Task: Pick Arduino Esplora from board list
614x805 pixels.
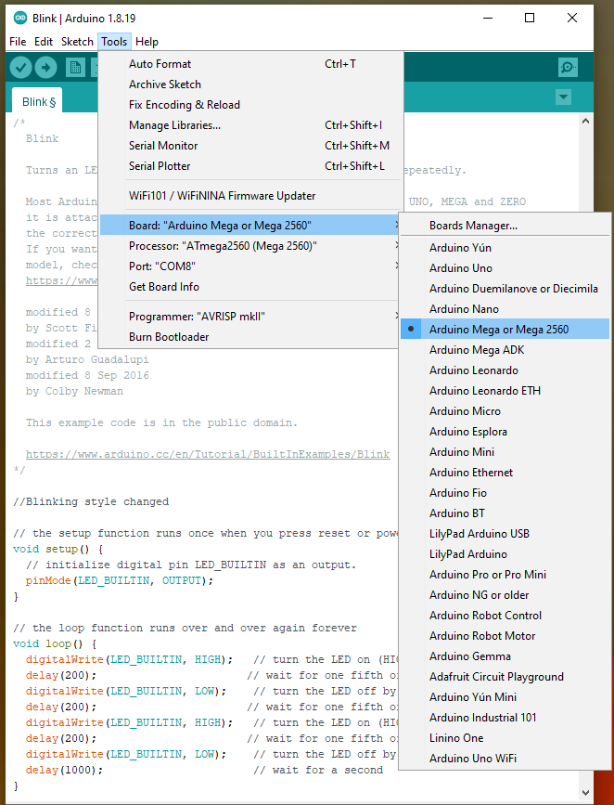Action: point(505,432)
